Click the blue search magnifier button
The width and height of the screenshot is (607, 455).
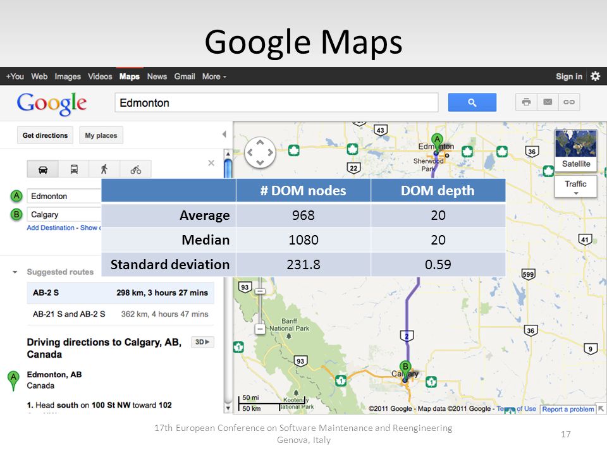tap(472, 102)
